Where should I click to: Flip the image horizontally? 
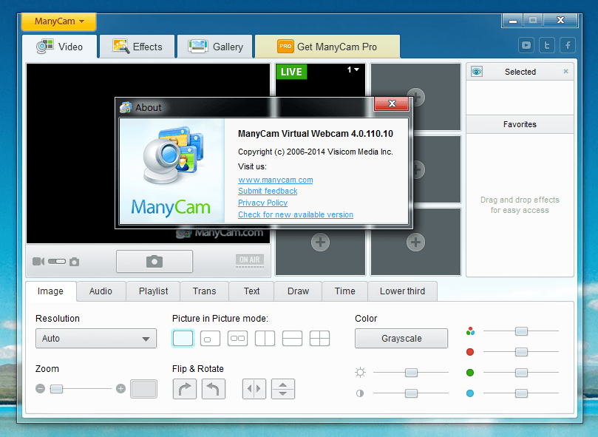[254, 389]
